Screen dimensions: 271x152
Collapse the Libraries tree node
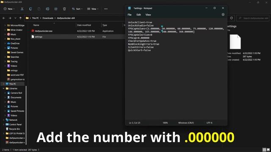(x=3, y=88)
